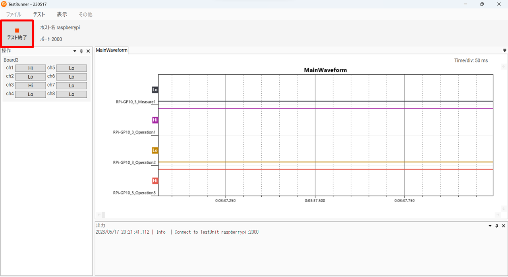
Task: Click ch8 Lo button
Action: [71, 94]
